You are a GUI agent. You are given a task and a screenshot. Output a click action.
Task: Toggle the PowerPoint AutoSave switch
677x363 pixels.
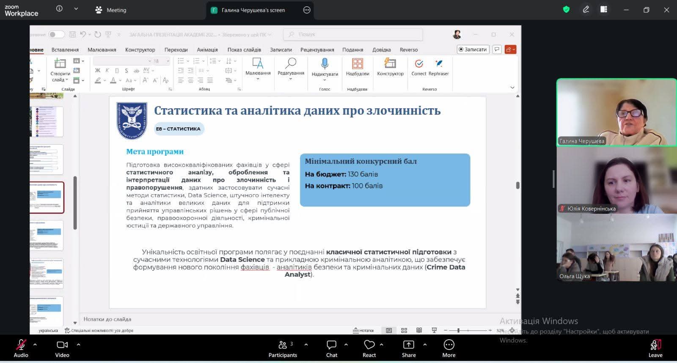pyautogui.click(x=56, y=34)
